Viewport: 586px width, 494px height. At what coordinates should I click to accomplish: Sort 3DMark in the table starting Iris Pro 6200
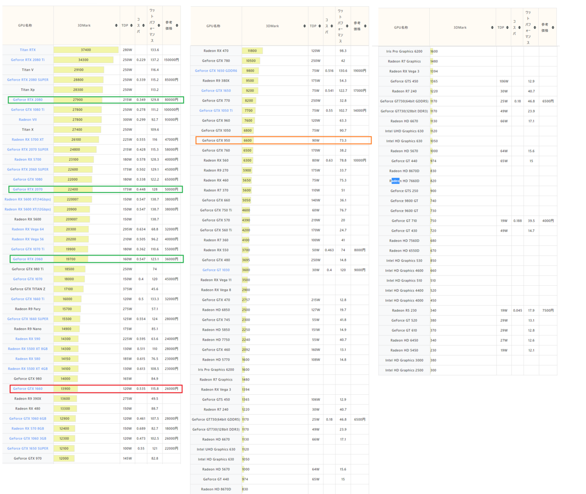(x=492, y=27)
